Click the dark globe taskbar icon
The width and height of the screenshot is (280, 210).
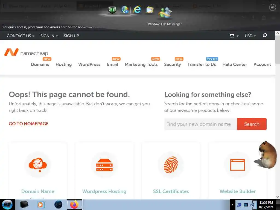tap(58, 205)
